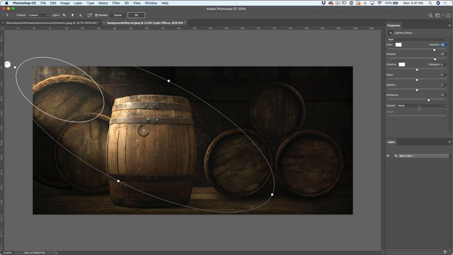This screenshot has height=255, width=453.
Task: Click the Wi-Fi status icon
Action: point(379,3)
